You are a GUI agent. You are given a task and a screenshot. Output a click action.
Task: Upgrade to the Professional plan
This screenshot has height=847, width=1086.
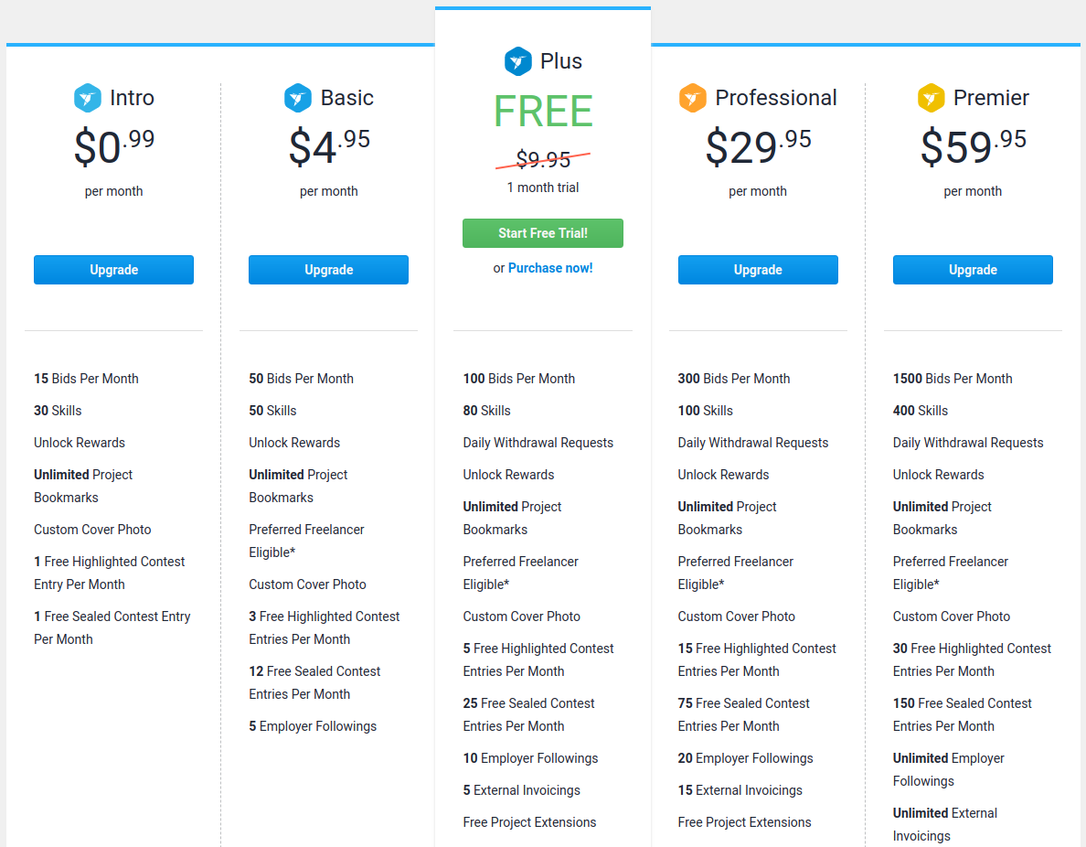click(758, 270)
